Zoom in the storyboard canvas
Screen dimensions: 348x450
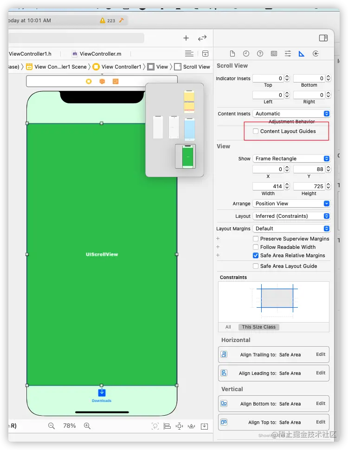point(87,425)
